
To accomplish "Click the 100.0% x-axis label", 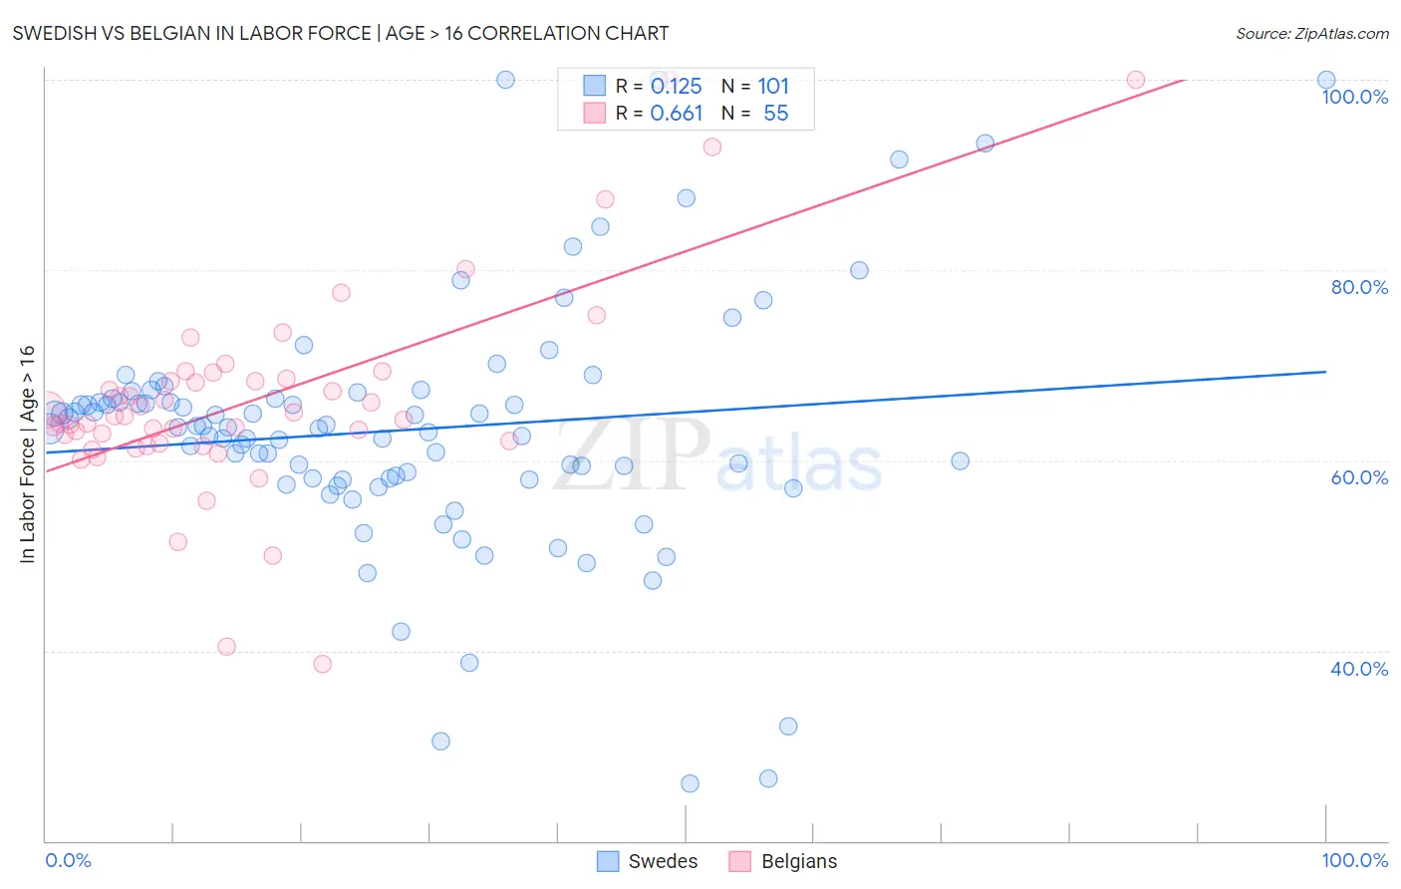I will [x=1354, y=860].
